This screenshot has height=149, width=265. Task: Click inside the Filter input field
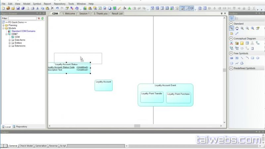pyautogui.click(x=22, y=18)
